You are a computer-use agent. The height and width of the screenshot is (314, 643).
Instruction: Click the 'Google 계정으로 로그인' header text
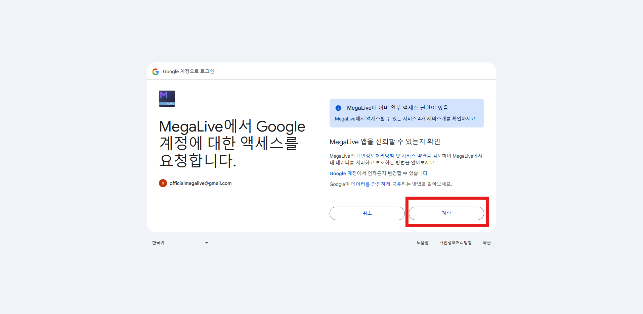click(x=188, y=71)
